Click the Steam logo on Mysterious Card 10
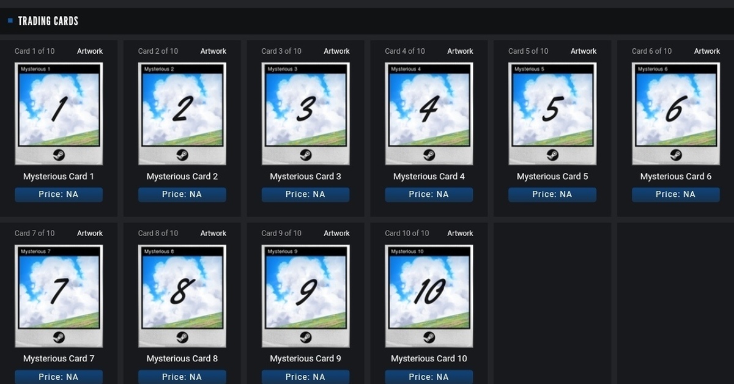The width and height of the screenshot is (734, 384). [429, 337]
